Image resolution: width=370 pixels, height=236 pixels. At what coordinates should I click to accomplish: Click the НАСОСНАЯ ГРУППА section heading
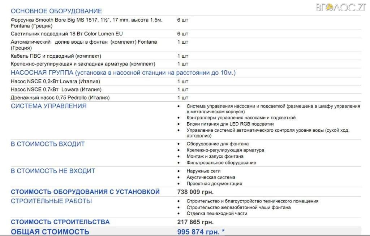point(123,73)
